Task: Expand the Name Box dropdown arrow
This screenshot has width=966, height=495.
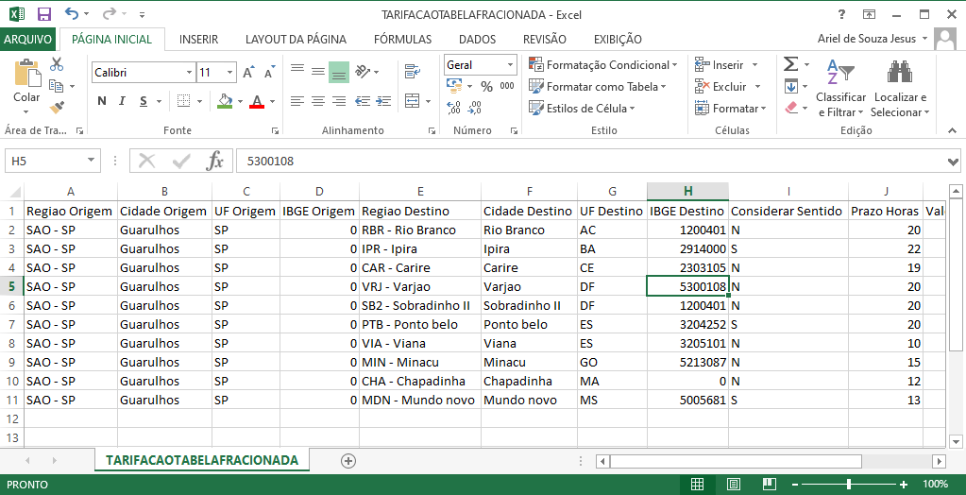Action: [91, 161]
